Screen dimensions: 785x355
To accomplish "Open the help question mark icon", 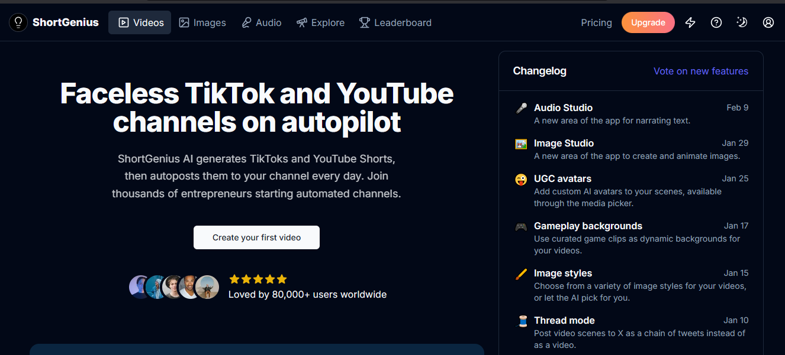I will tap(716, 22).
